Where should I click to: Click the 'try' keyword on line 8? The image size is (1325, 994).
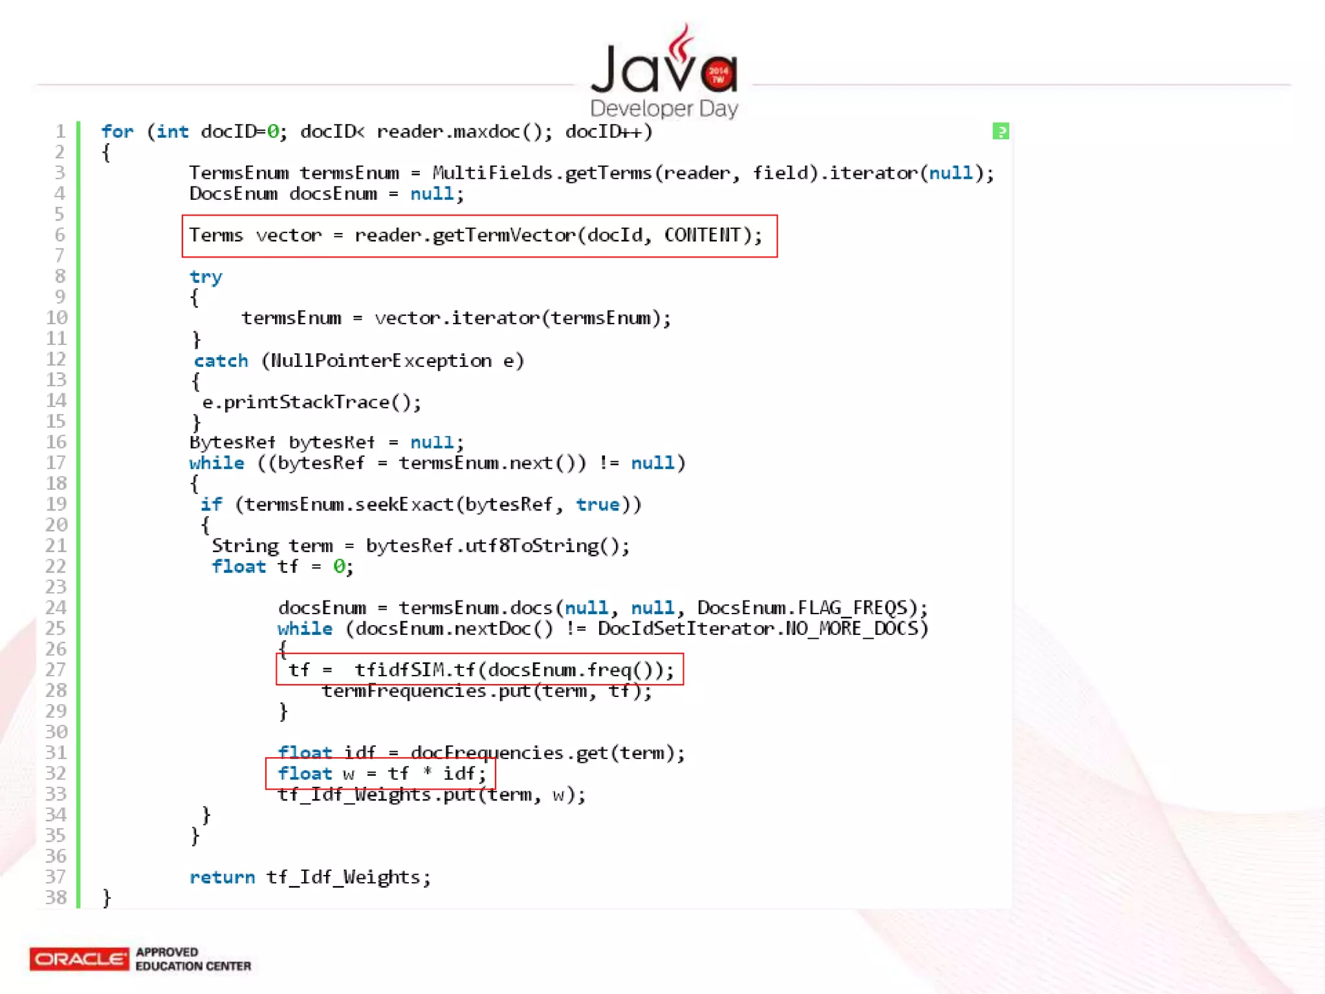click(x=205, y=277)
